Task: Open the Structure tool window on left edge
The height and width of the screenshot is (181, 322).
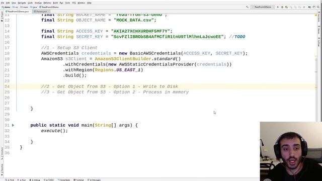Action: click(2, 154)
